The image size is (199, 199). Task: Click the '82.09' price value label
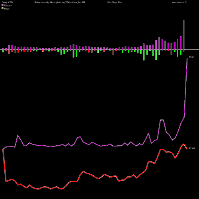pyautogui.click(x=192, y=148)
